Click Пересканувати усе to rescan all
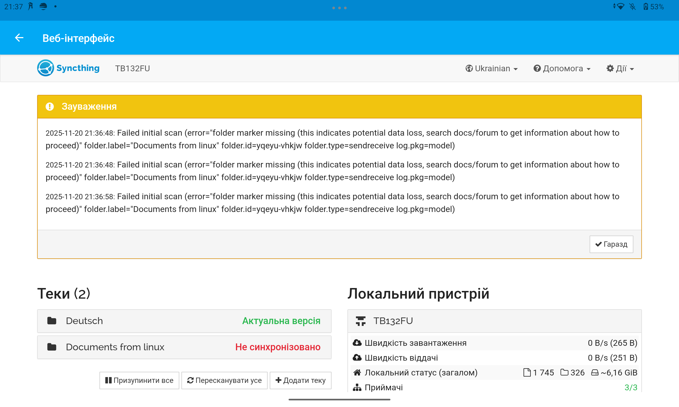The width and height of the screenshot is (679, 407). (x=224, y=380)
